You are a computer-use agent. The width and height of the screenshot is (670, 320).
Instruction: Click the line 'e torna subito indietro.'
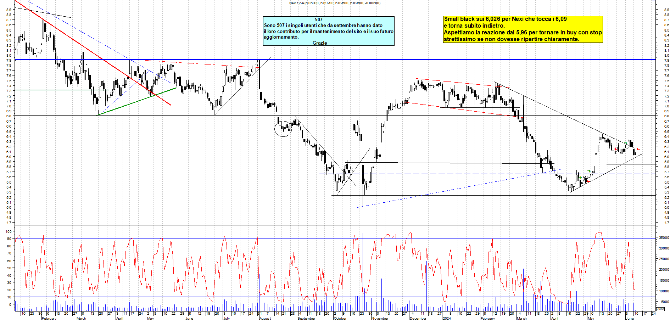click(x=474, y=26)
